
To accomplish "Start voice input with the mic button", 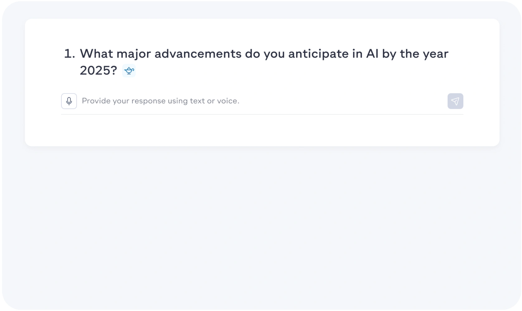I will 69,101.
